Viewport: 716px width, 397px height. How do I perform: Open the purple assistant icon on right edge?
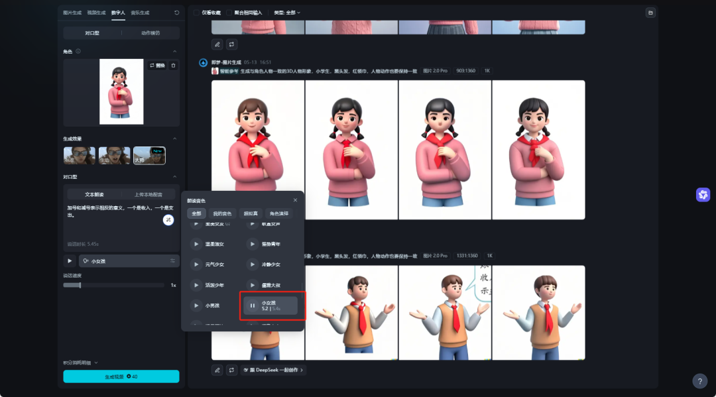click(x=703, y=195)
